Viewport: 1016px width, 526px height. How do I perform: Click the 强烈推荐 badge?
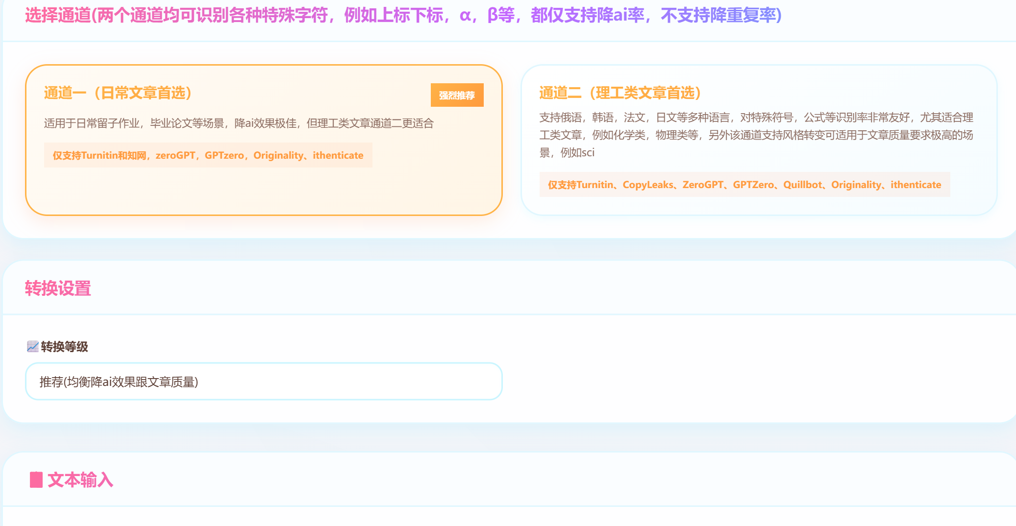coord(457,95)
